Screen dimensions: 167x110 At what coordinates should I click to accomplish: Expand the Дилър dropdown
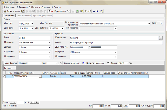49,47
